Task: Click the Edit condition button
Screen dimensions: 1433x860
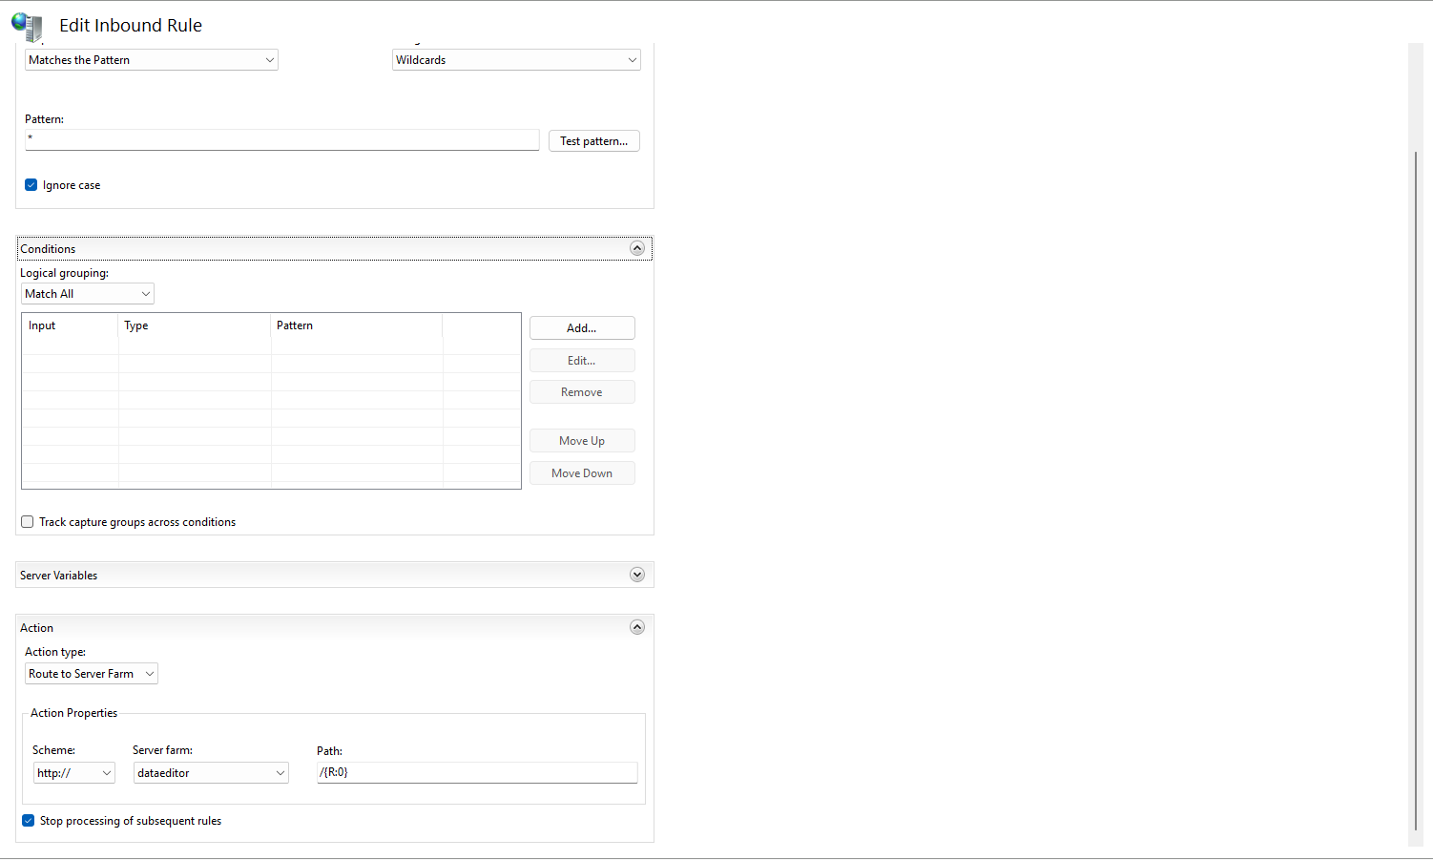Action: click(x=582, y=361)
